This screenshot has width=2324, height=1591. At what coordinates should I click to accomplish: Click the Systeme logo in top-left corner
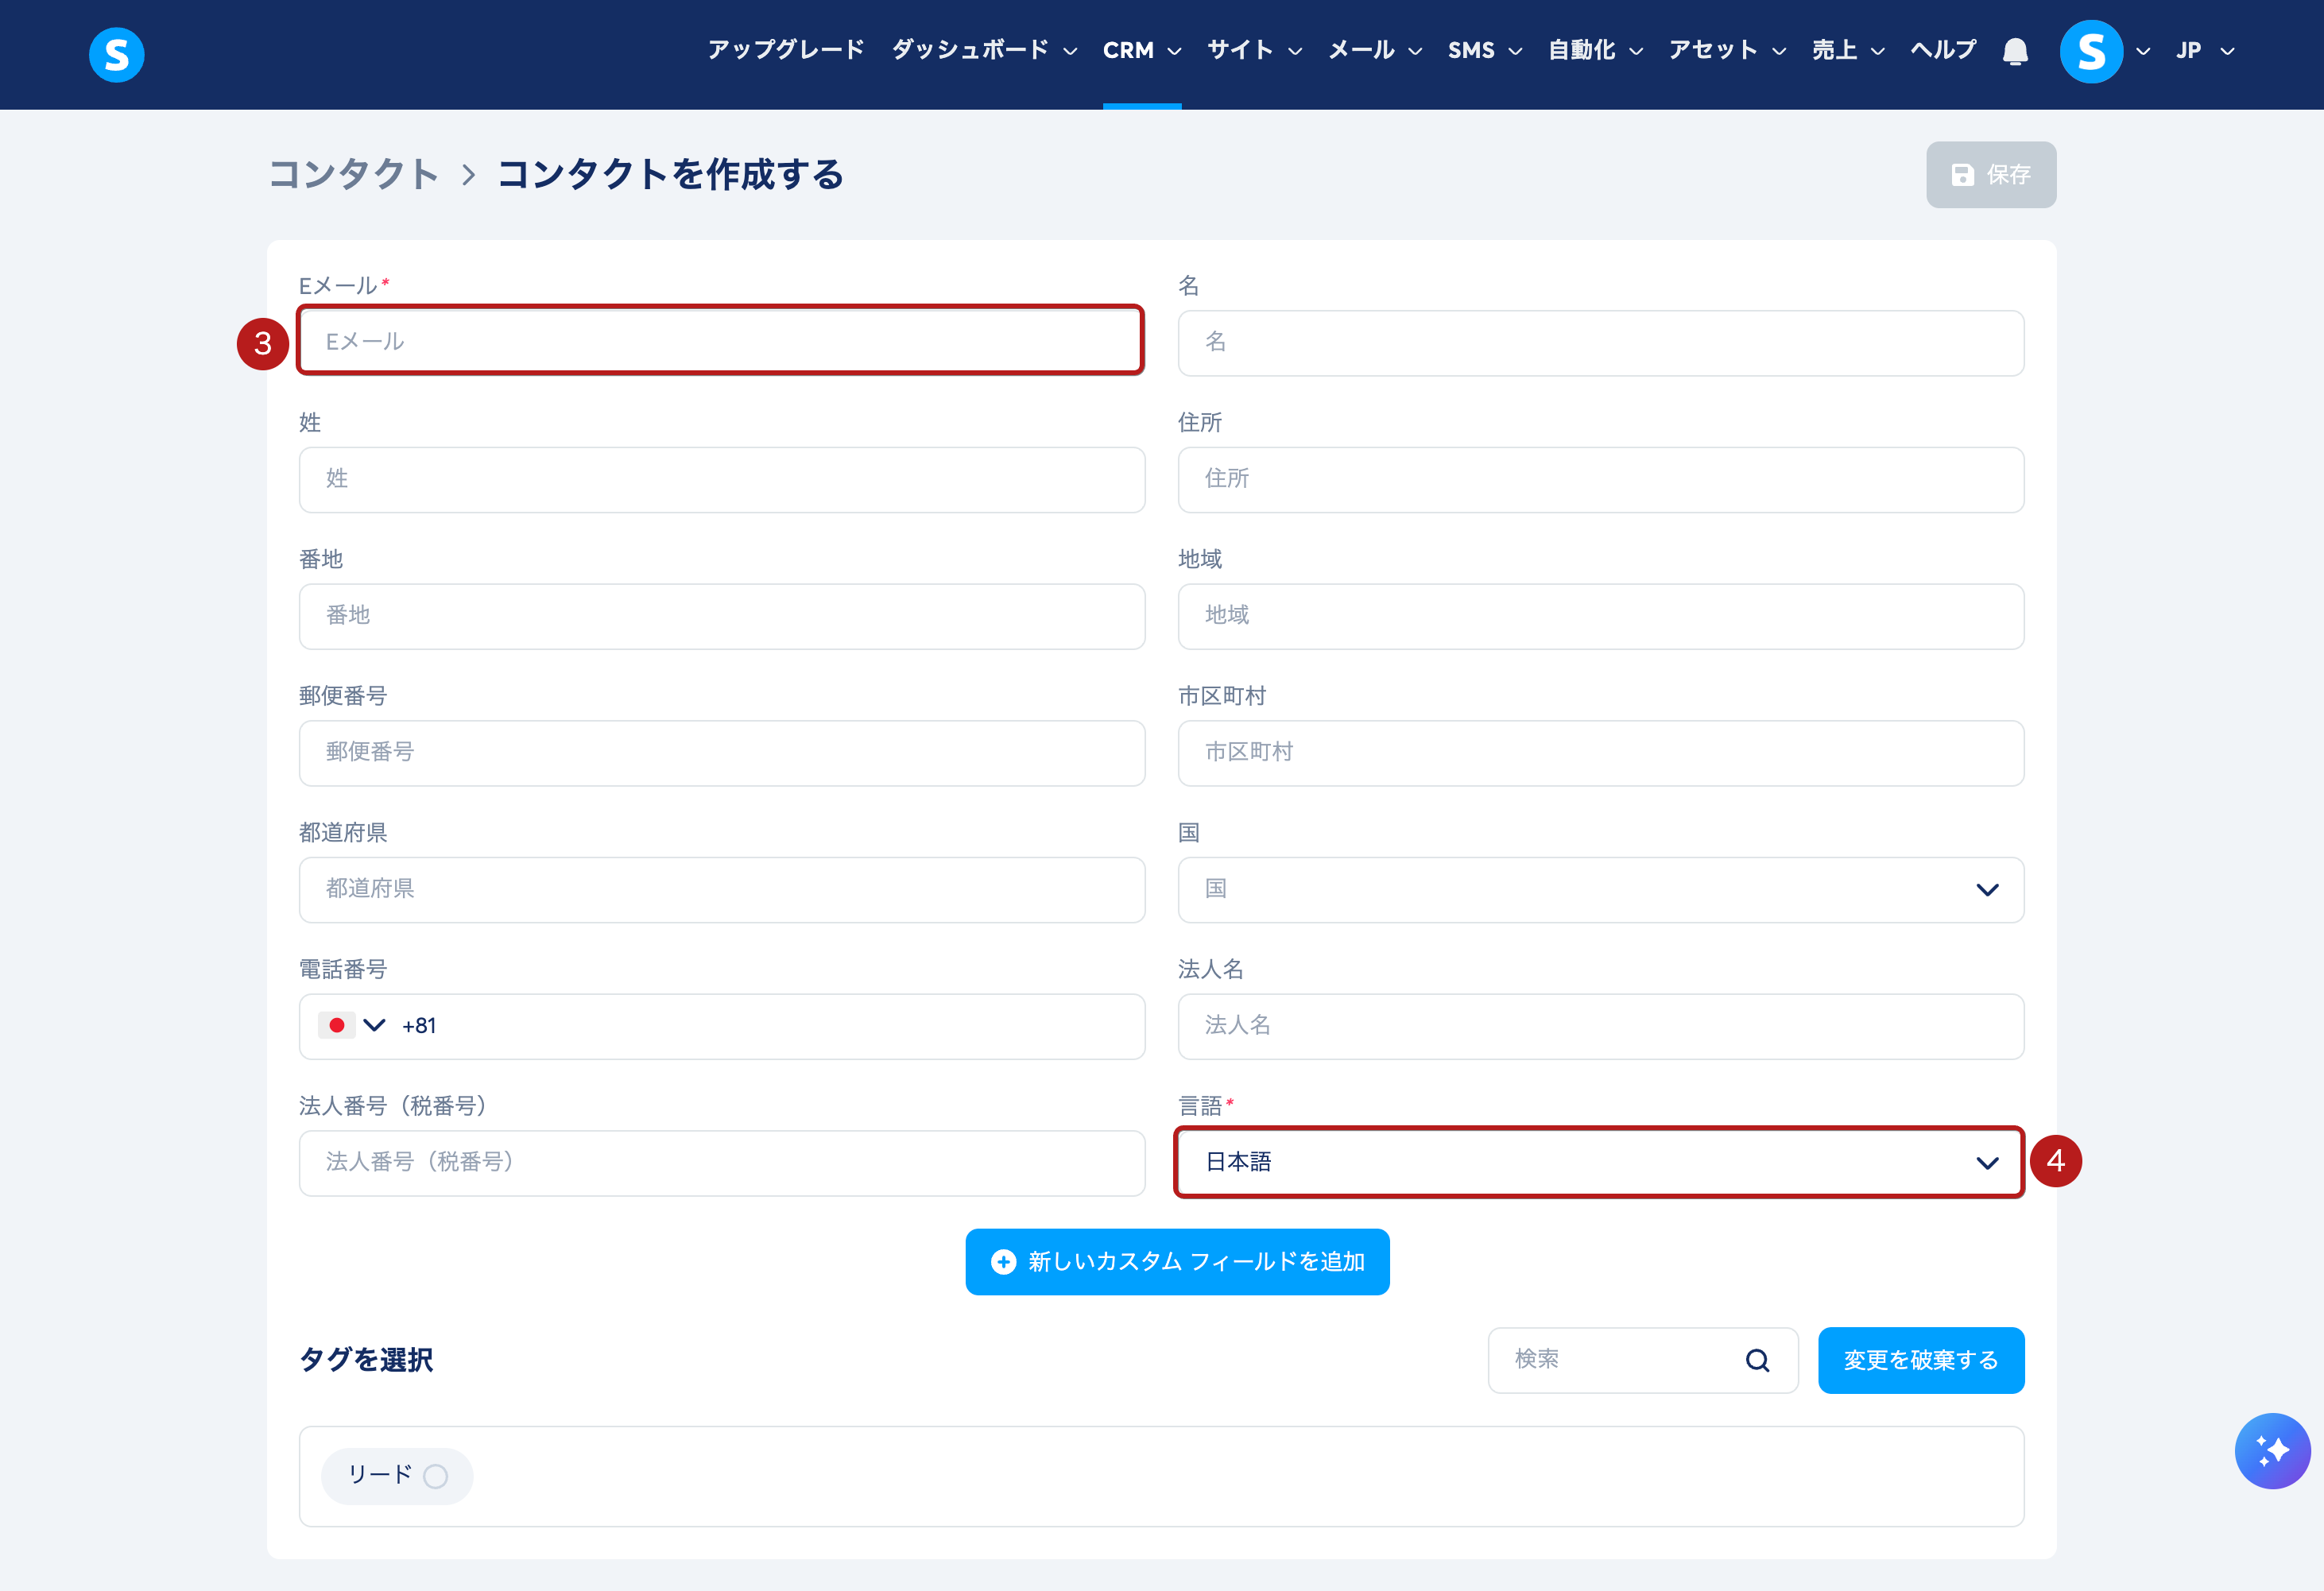coord(116,54)
